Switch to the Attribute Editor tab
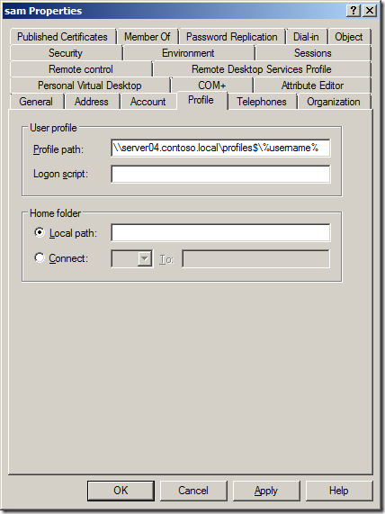 tap(312, 86)
